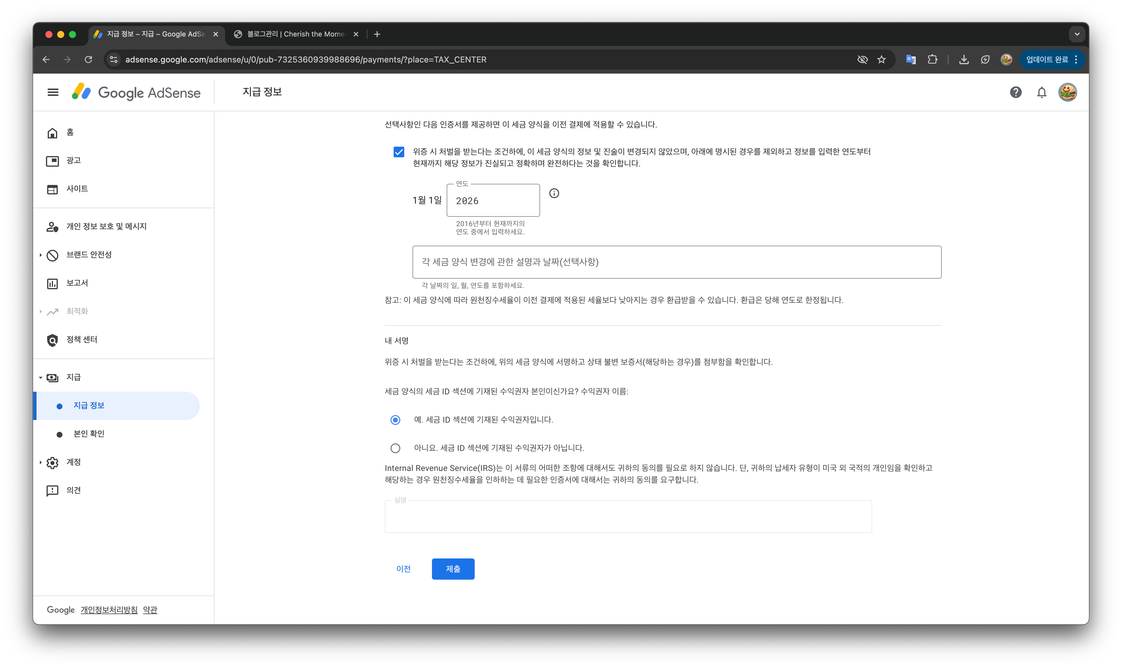Close the 블로그관리 tab
This screenshot has width=1122, height=668.
click(x=356, y=34)
